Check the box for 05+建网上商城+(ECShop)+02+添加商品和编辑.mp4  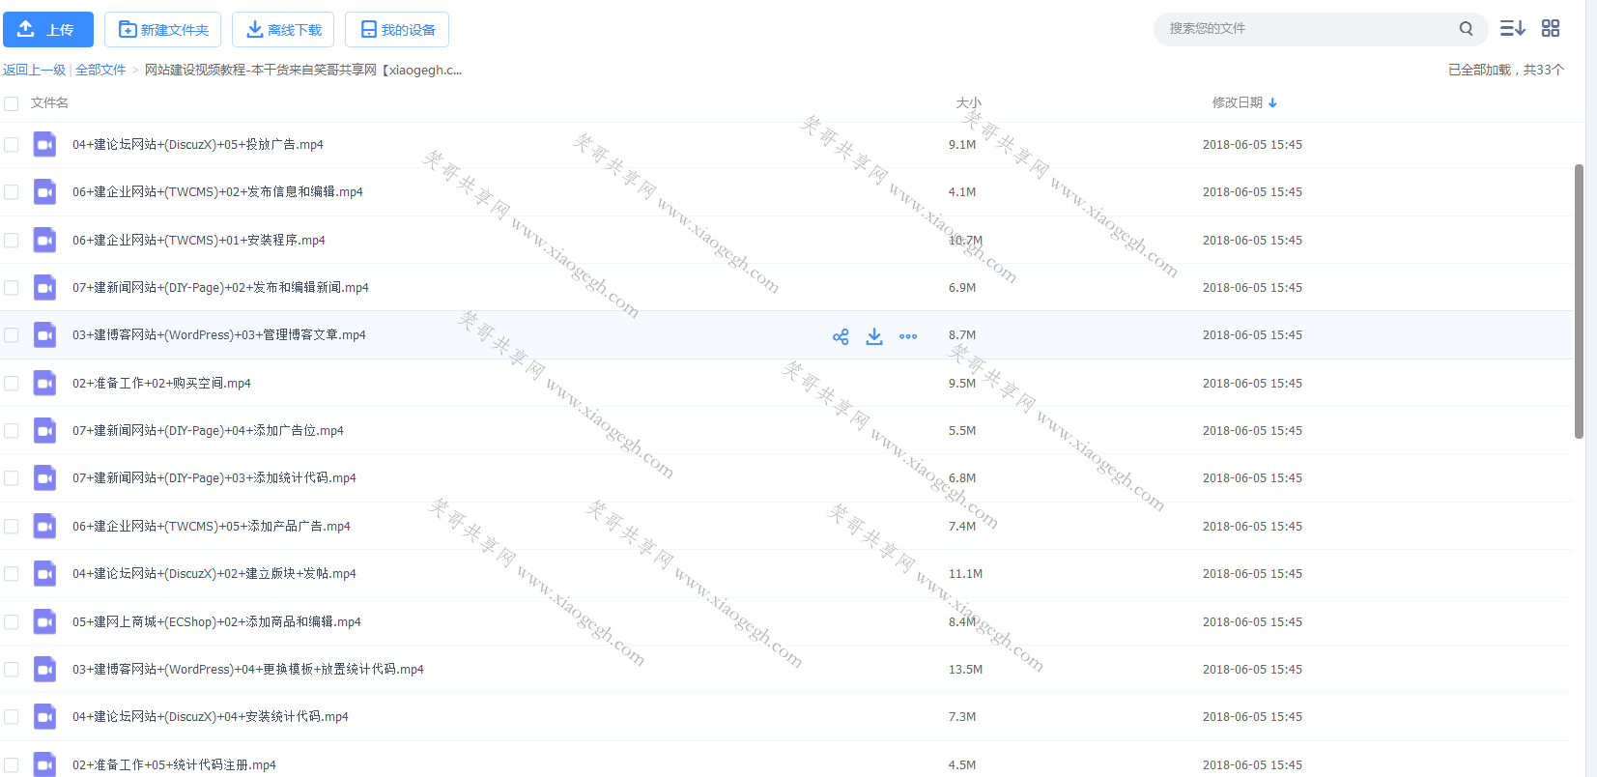(12, 622)
